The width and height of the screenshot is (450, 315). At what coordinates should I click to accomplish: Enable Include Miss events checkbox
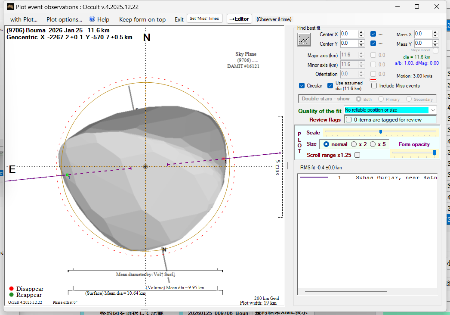click(374, 86)
